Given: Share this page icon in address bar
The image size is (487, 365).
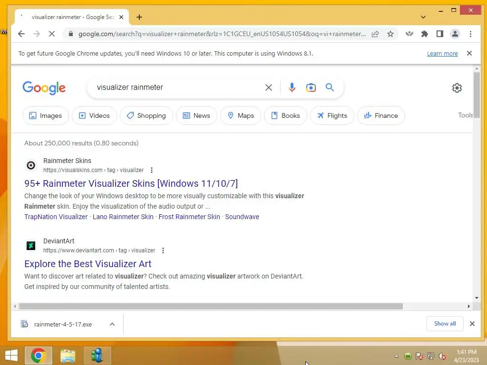Looking at the screenshot, I should 375,34.
